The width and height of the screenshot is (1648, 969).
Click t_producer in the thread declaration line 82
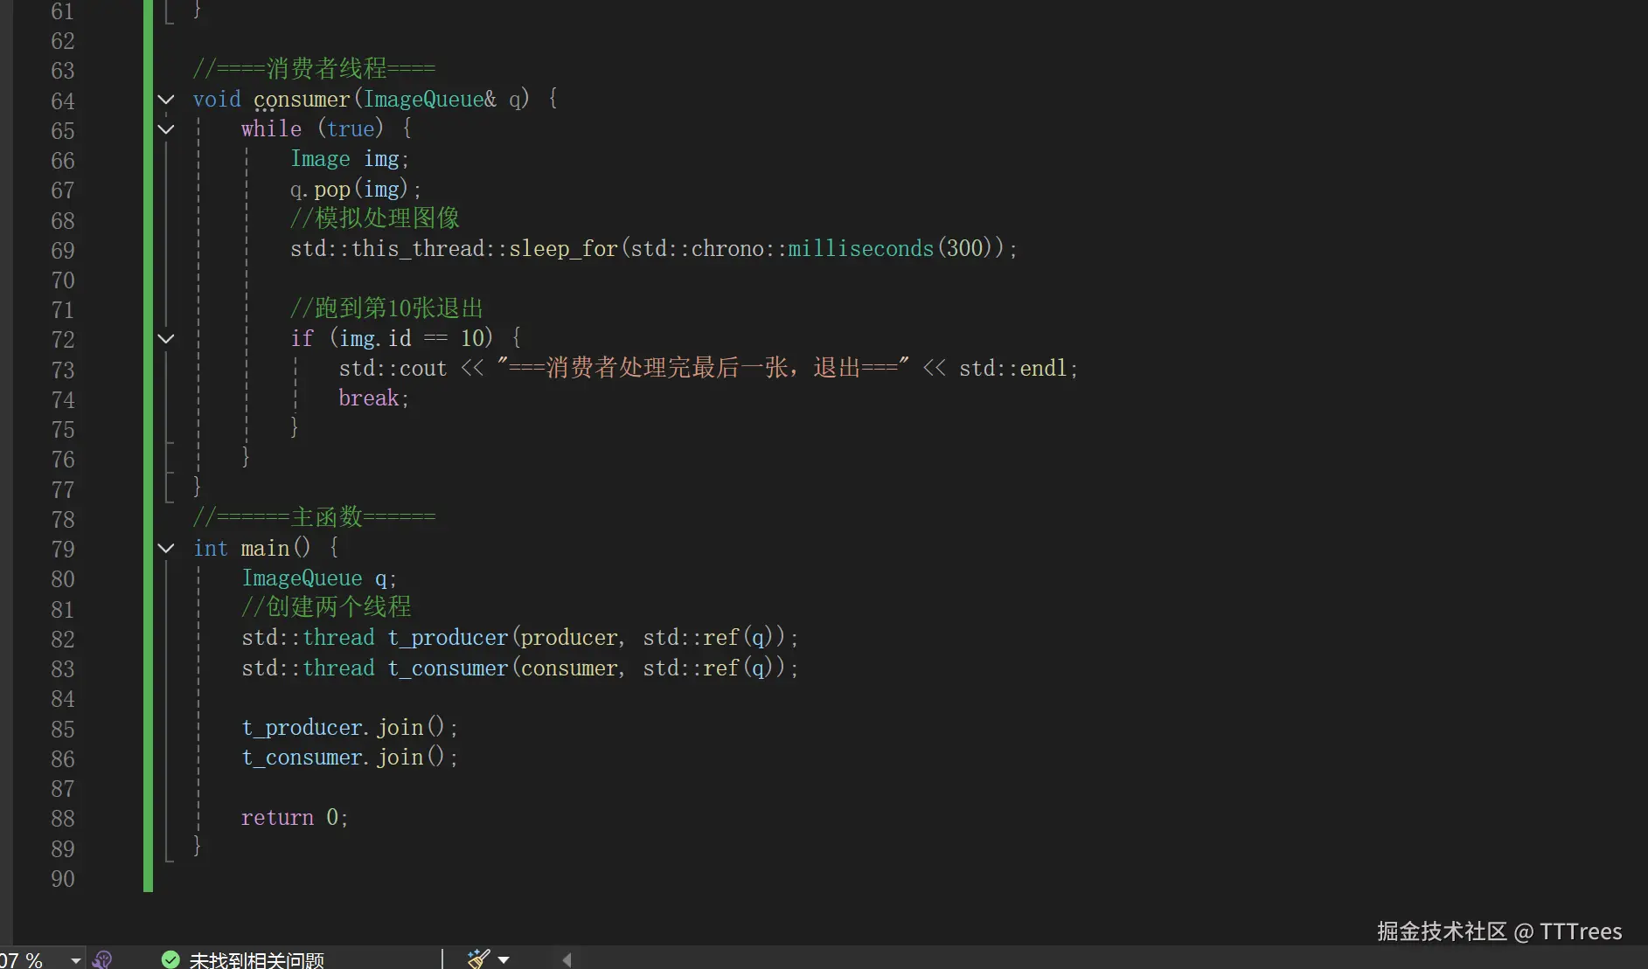[448, 638]
